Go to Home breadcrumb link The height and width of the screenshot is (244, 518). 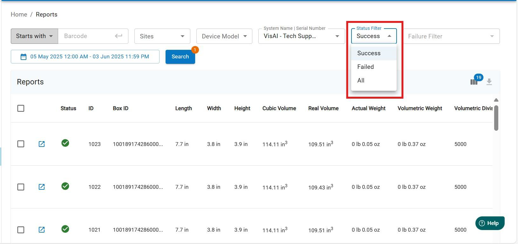pos(19,15)
